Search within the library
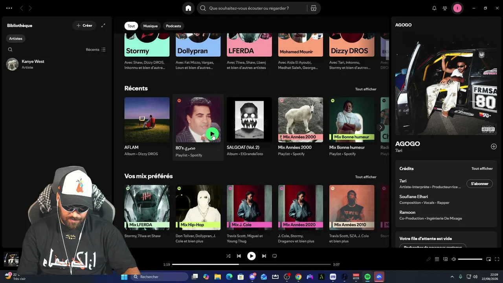503x283 pixels. (x=10, y=50)
